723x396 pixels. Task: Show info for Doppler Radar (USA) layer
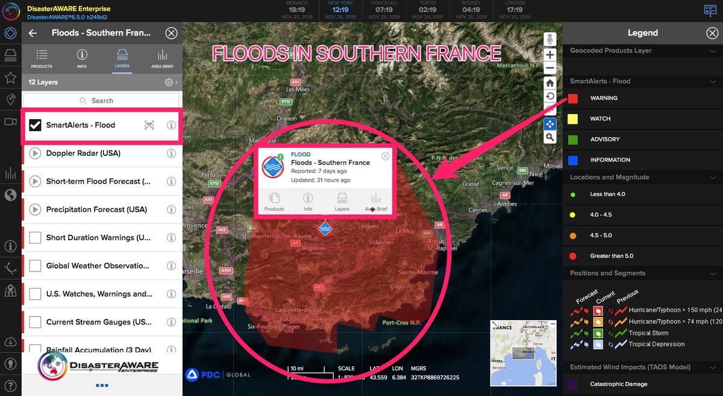[171, 153]
